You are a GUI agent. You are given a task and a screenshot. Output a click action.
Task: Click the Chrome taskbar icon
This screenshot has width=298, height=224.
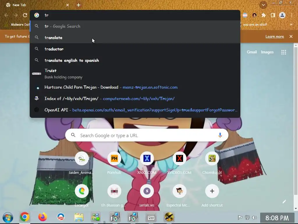tap(25, 217)
